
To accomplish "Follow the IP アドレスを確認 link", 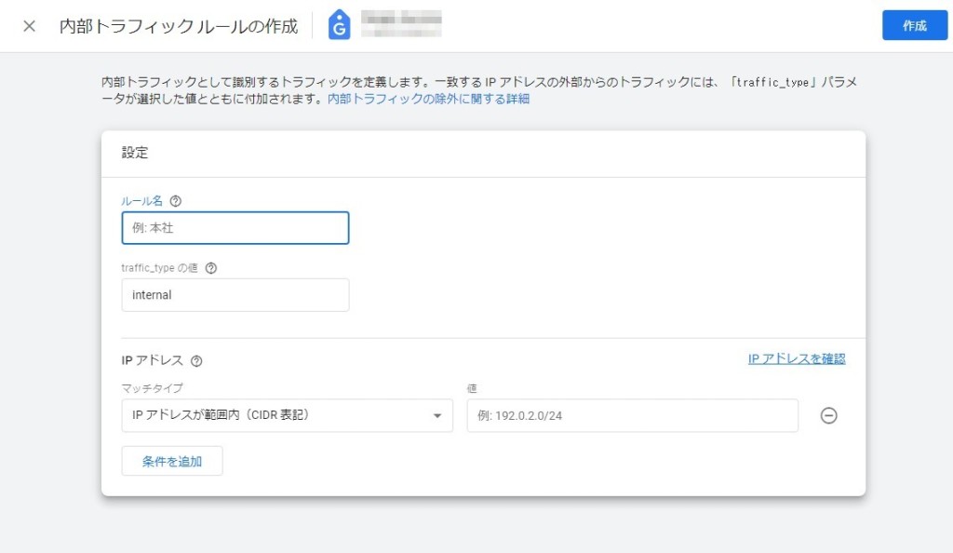I will click(797, 358).
